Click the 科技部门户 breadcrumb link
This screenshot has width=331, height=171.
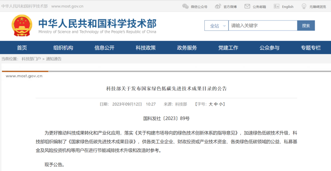coord(31,59)
